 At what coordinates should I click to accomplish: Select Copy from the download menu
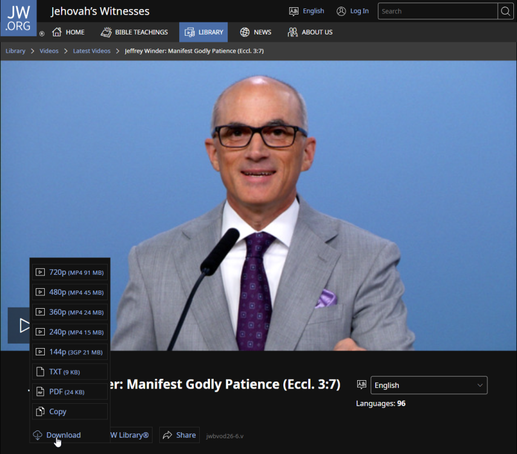click(x=70, y=412)
